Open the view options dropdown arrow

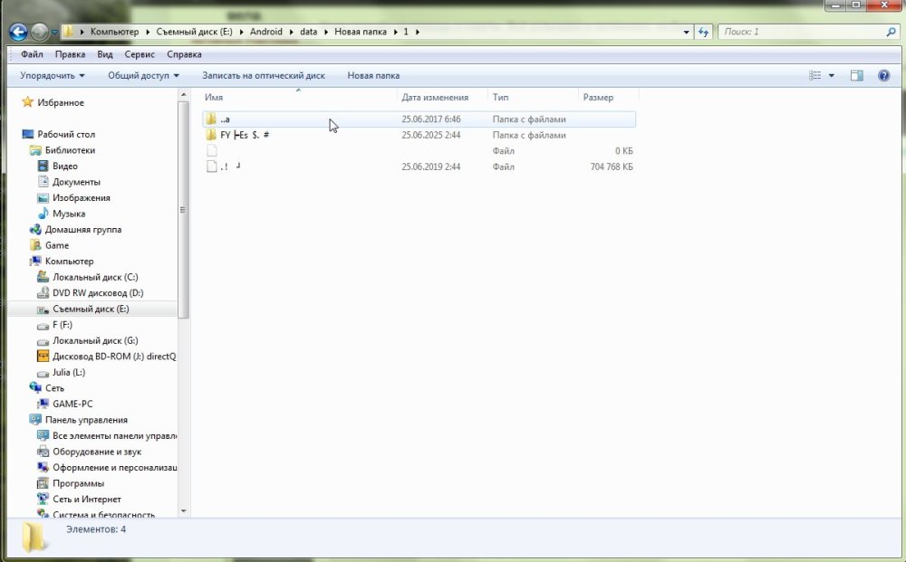(832, 76)
